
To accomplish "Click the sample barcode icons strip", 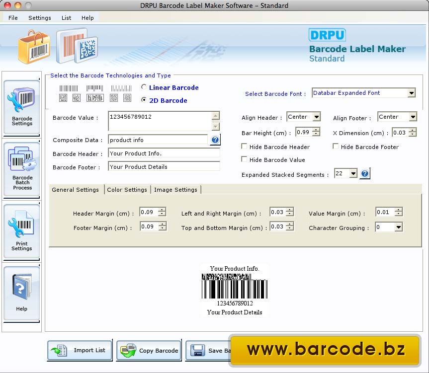I will point(95,93).
